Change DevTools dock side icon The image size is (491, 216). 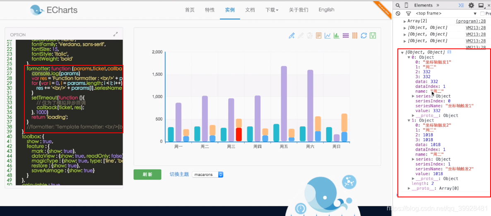[x=481, y=5]
